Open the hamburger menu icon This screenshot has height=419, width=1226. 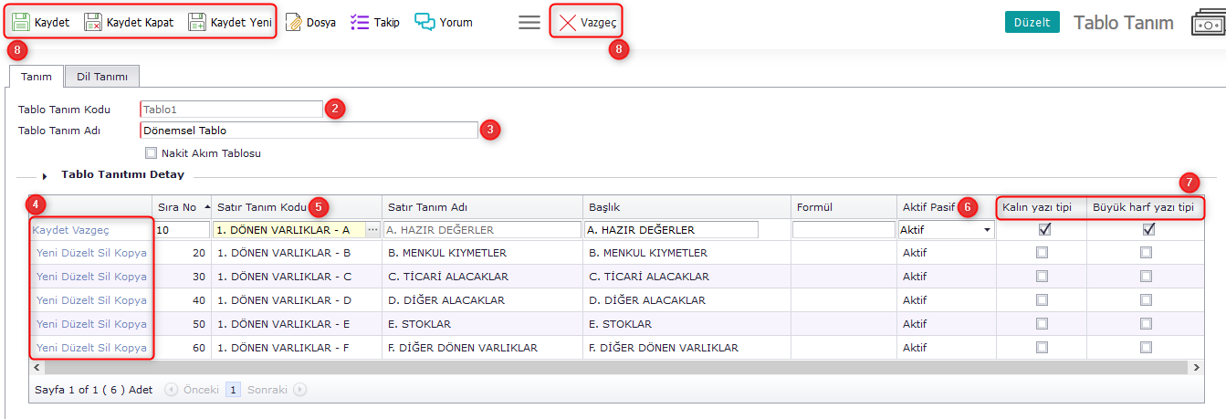[x=529, y=22]
